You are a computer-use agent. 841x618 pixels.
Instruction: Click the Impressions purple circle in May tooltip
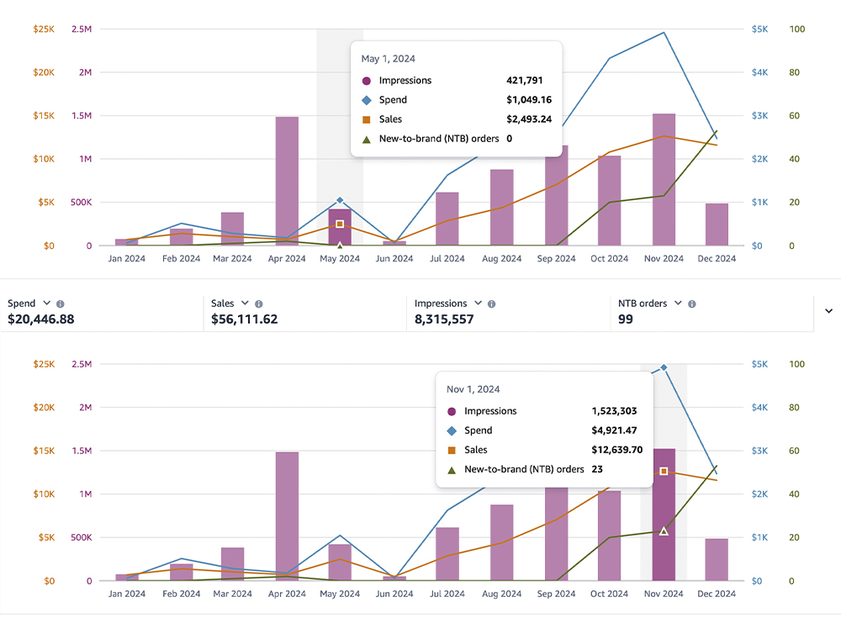click(366, 81)
